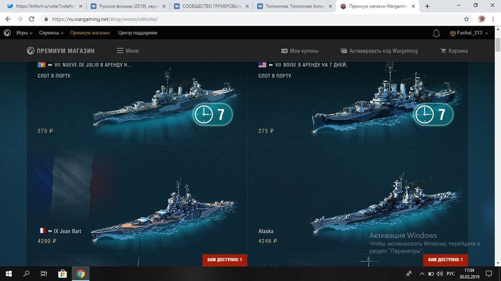Click the ПРЕМИУМ МАГАЗИН logo
This screenshot has height=281, width=501.
(61, 51)
